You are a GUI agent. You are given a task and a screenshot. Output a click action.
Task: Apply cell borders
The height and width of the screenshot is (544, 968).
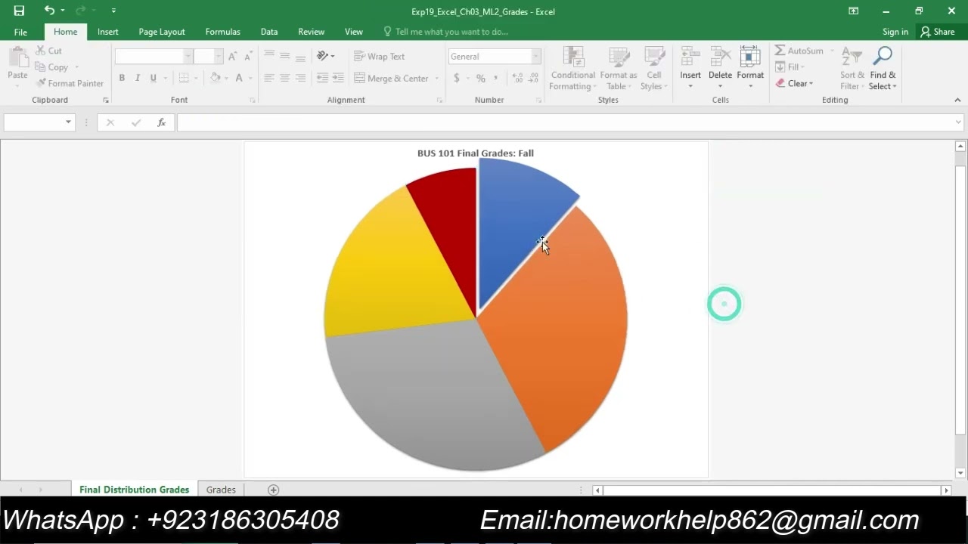(184, 78)
